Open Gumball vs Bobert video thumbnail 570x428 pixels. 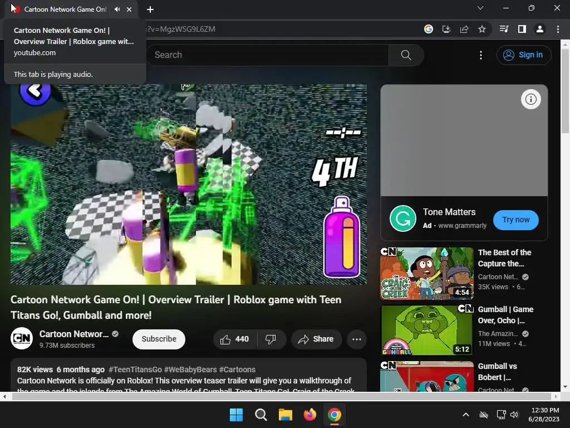pyautogui.click(x=427, y=376)
